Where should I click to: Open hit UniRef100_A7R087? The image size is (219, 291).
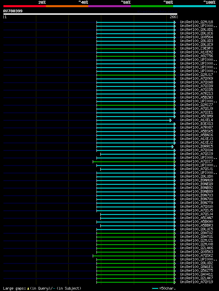(196, 127)
